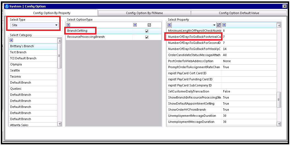Uncheck the ResourceProcessingBranch checkbox
This screenshot has height=146, width=290.
coord(147,37)
